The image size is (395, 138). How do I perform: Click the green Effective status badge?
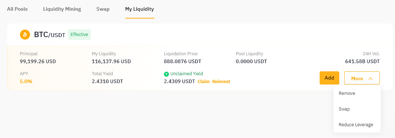click(79, 35)
